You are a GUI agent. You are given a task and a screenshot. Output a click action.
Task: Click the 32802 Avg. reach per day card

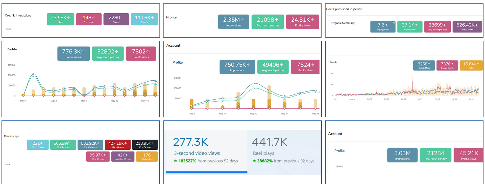(108, 53)
